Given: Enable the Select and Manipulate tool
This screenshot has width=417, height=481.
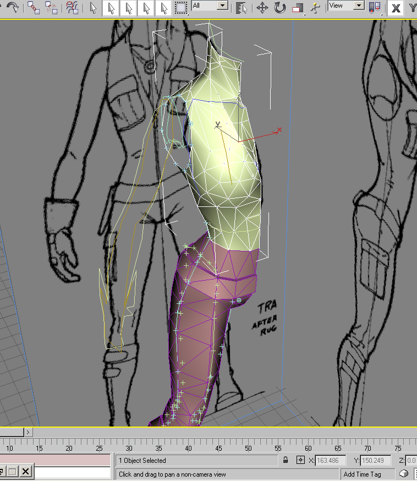Looking at the screenshot, I should [x=315, y=8].
